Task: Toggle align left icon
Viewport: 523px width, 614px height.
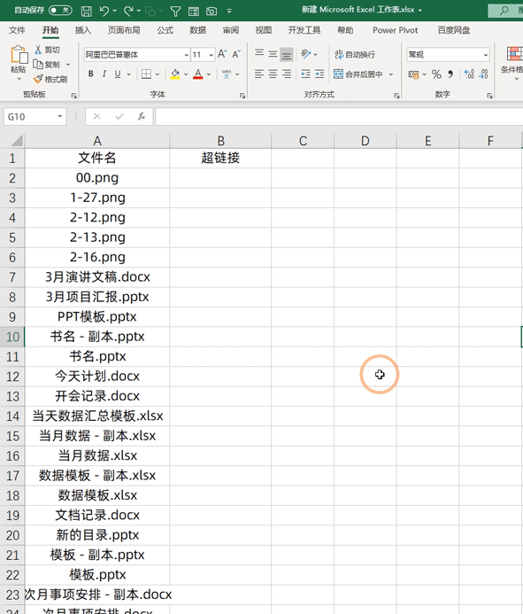Action: [259, 74]
